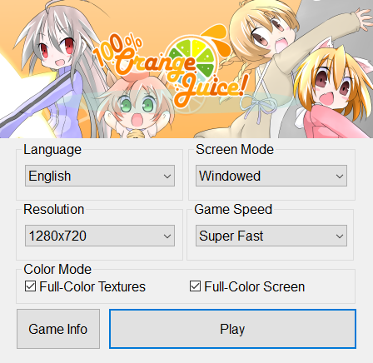The height and width of the screenshot is (363, 373).
Task: Uncheck the Full-Color Textures checkbox
Action: [x=30, y=286]
